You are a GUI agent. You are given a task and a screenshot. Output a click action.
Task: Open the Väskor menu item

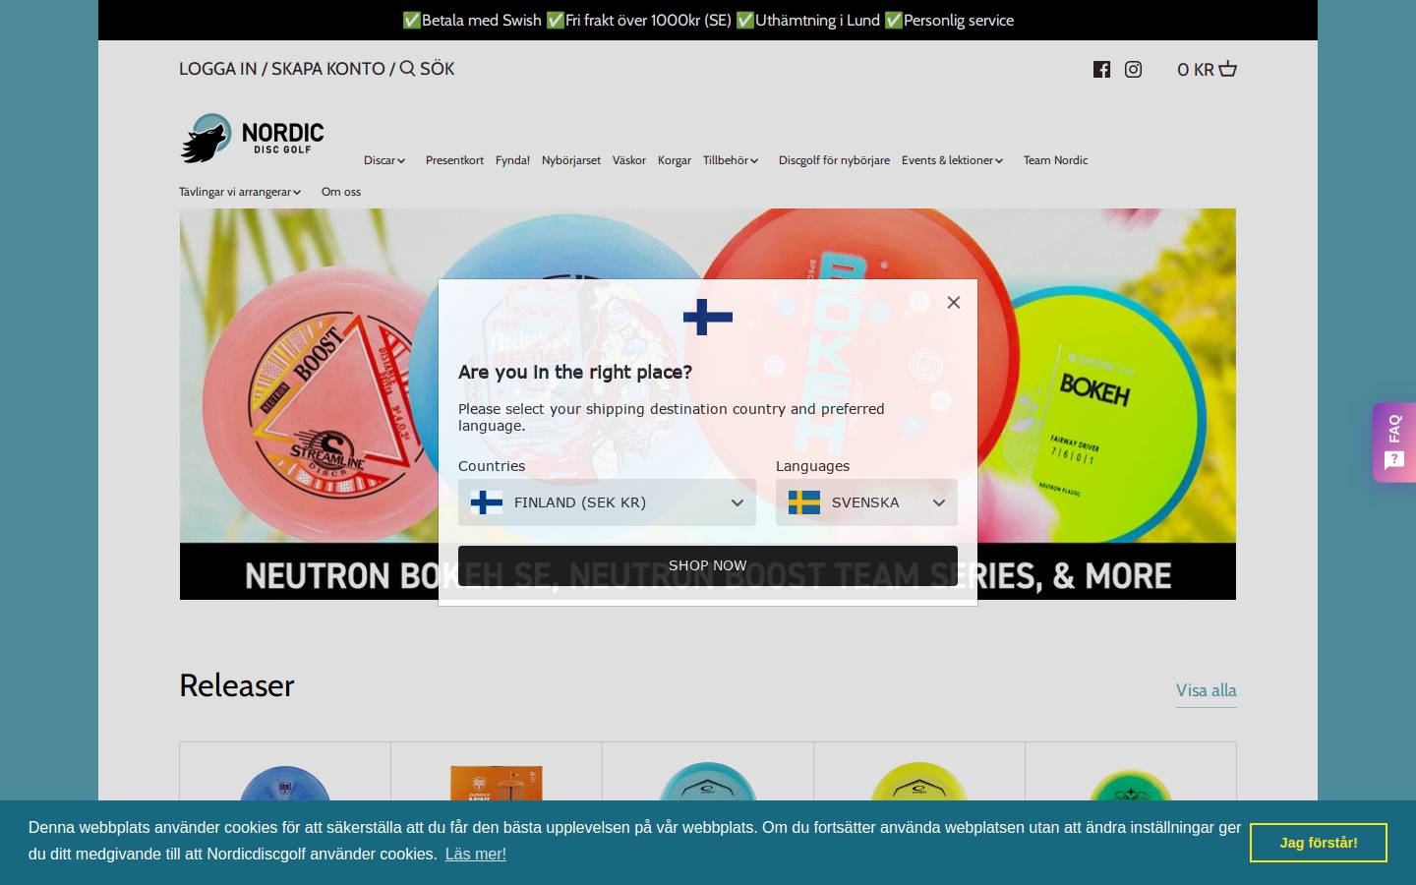click(629, 160)
